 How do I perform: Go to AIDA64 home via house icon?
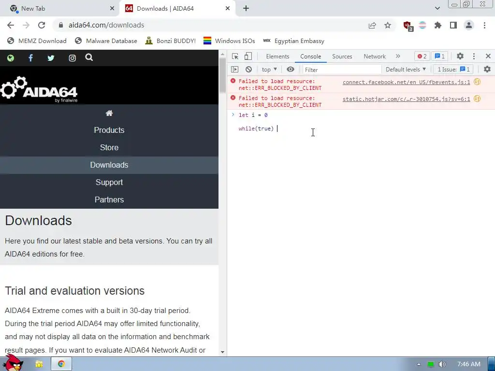109,113
